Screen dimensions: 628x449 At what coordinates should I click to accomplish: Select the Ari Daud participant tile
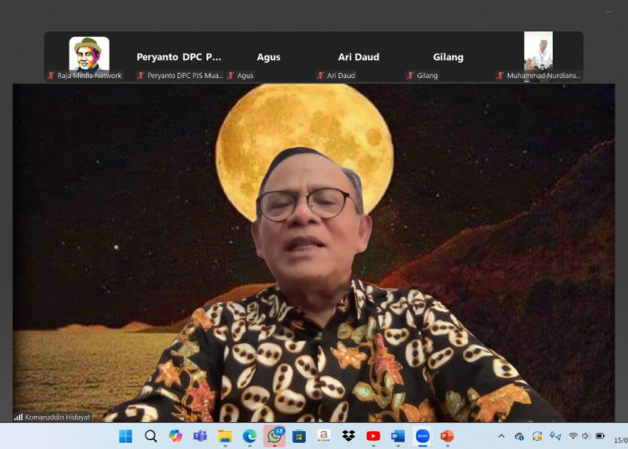point(359,57)
